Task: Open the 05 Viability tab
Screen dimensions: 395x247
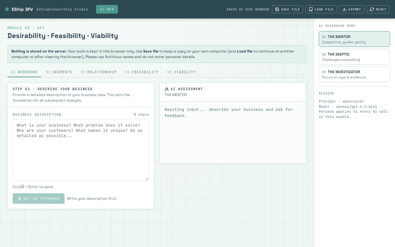Action: pyautogui.click(x=181, y=72)
